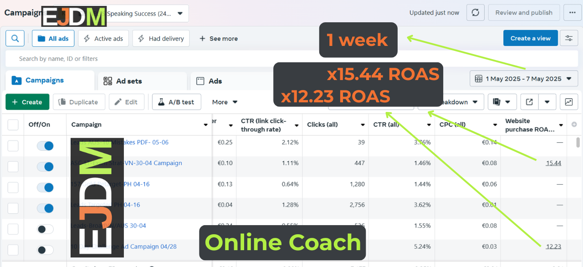Toggle off the Leads AUS campaign switch
583x267 pixels.
45,146
